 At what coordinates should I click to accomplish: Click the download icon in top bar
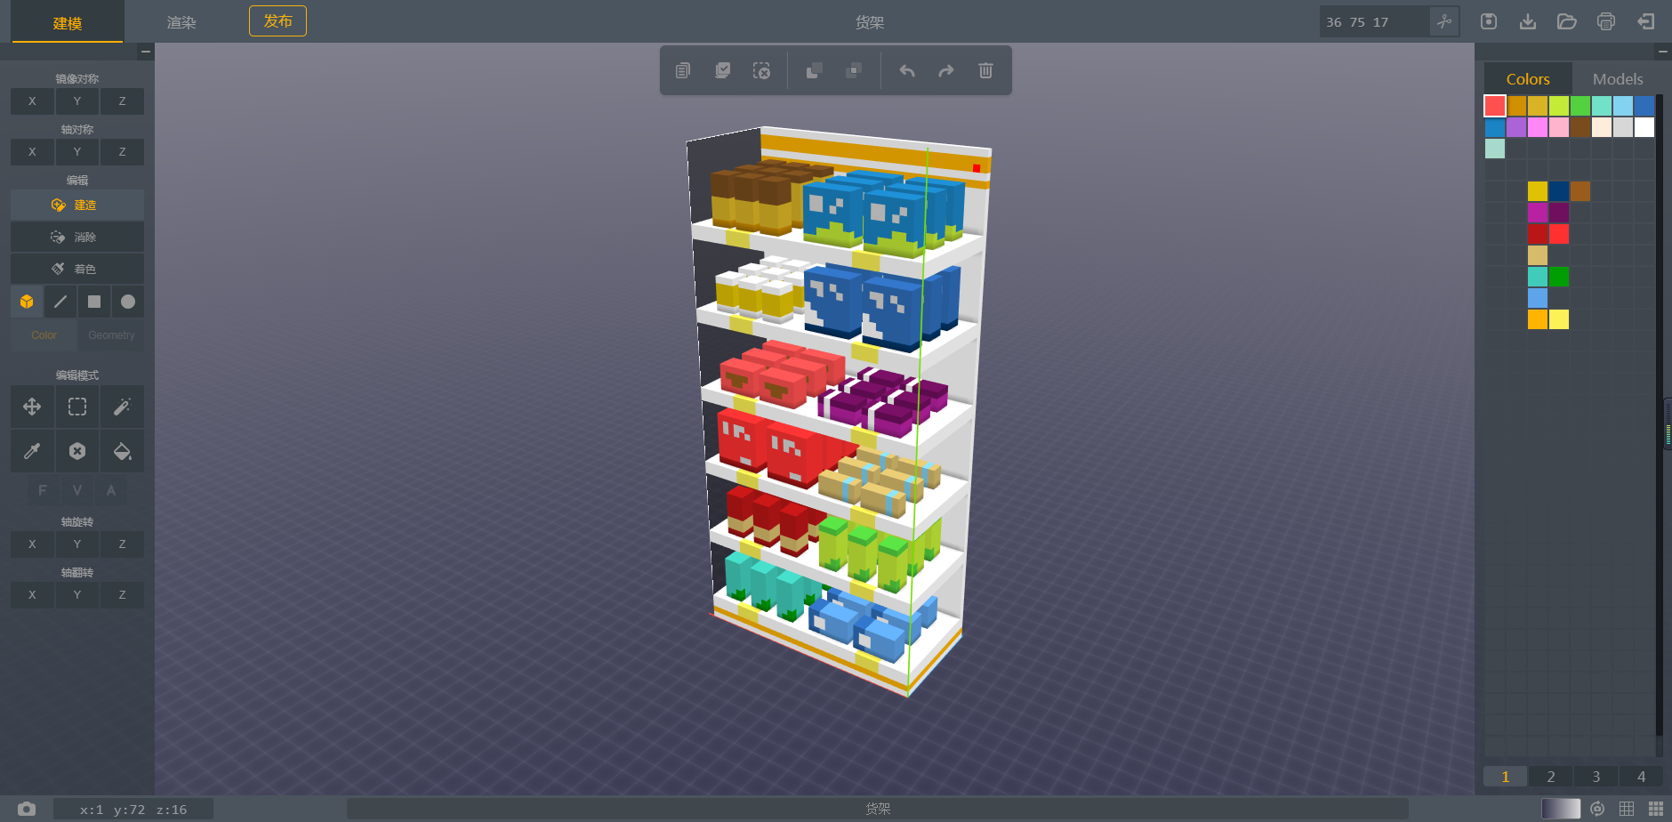coord(1528,21)
